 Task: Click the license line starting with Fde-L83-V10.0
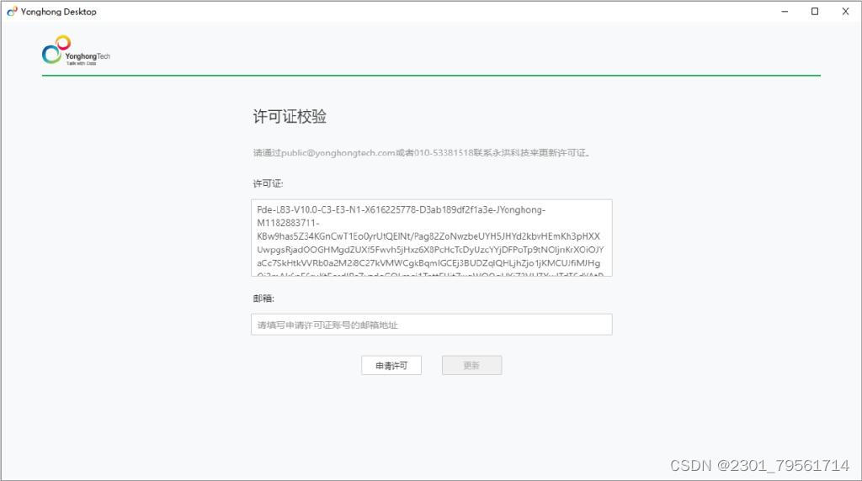[401, 209]
